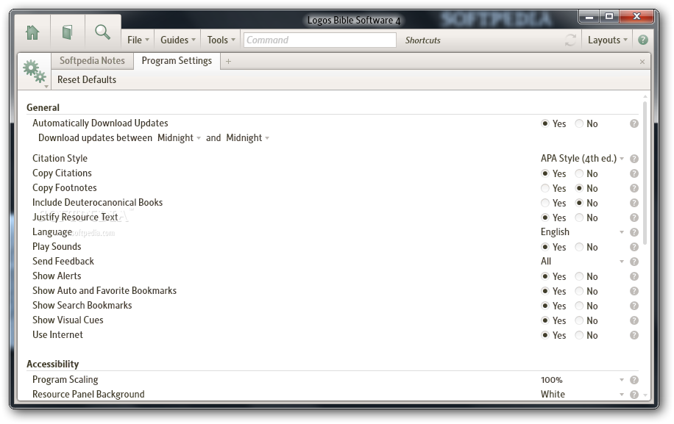The width and height of the screenshot is (674, 424).
Task: Click the settings vertical scrollbar thumb
Action: (x=645, y=173)
